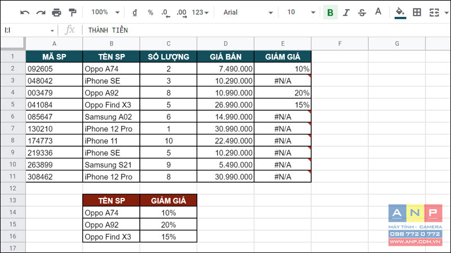The image size is (451, 253).
Task: Open the Arial font dropdown
Action: pos(247,12)
